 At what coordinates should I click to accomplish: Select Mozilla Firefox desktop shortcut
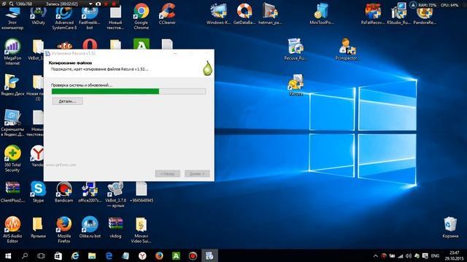[x=64, y=230]
